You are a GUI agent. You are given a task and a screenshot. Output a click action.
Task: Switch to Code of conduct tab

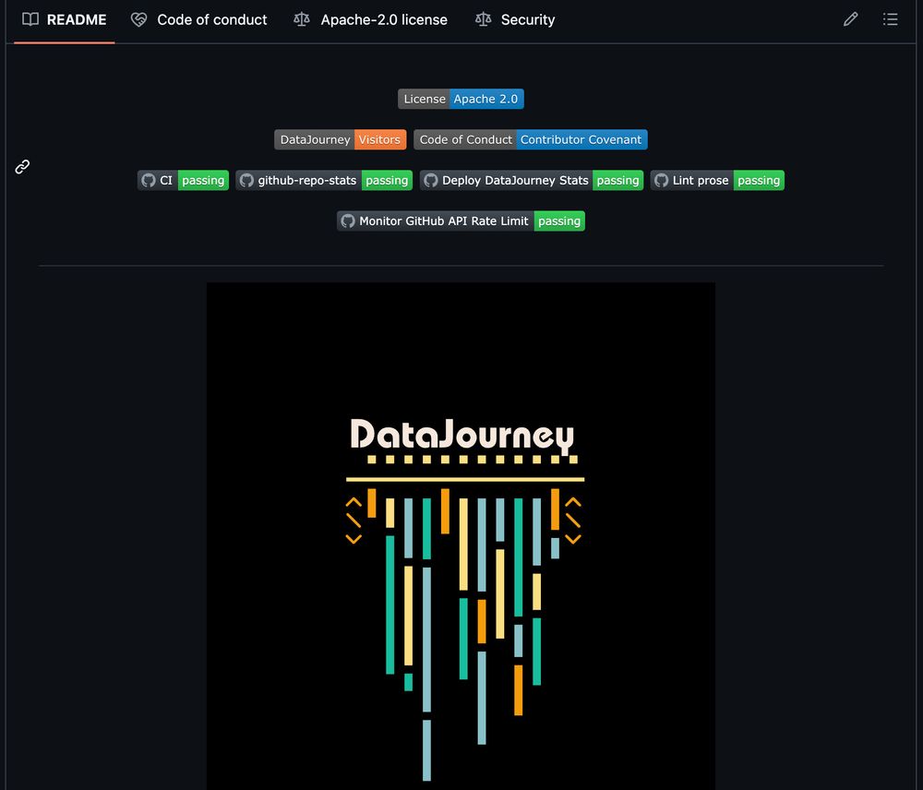(199, 20)
